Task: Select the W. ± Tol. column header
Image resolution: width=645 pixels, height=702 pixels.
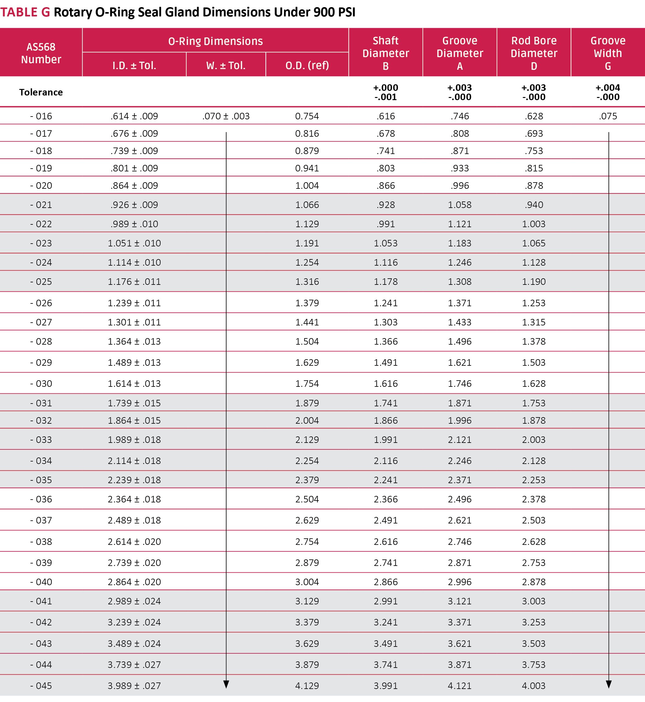Action: pos(226,65)
